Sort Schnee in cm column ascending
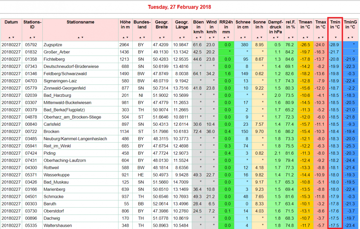 (241, 38)
